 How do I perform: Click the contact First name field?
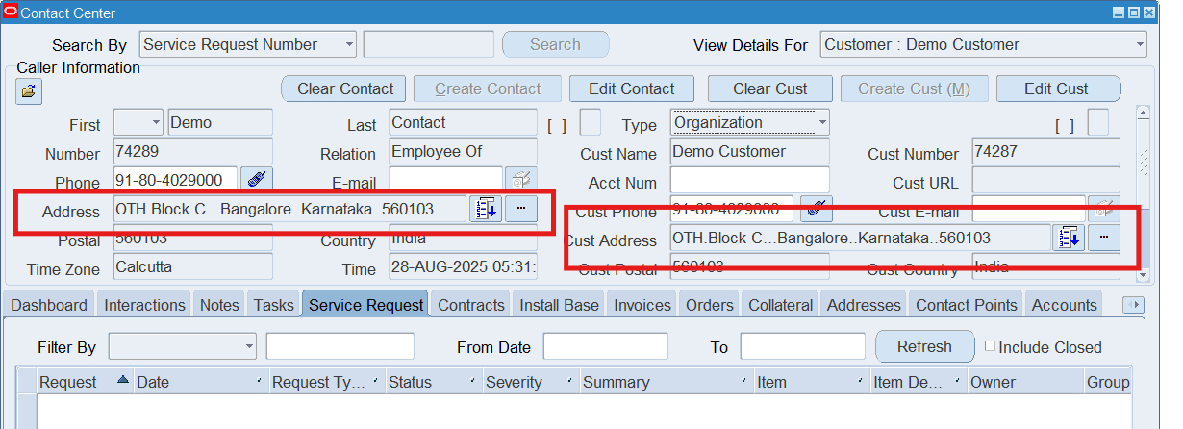(x=220, y=122)
